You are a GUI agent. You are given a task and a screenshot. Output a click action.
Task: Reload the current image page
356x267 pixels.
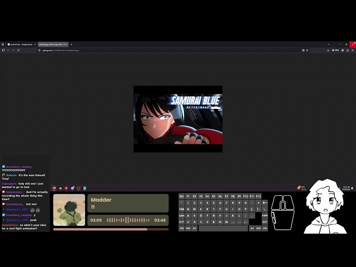[x=18, y=50]
